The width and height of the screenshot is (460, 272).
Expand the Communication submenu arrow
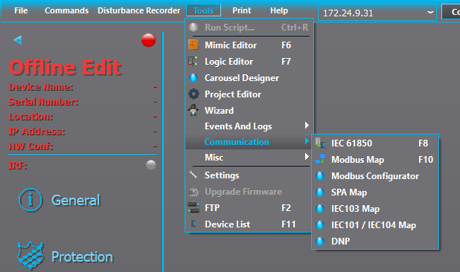click(x=307, y=141)
